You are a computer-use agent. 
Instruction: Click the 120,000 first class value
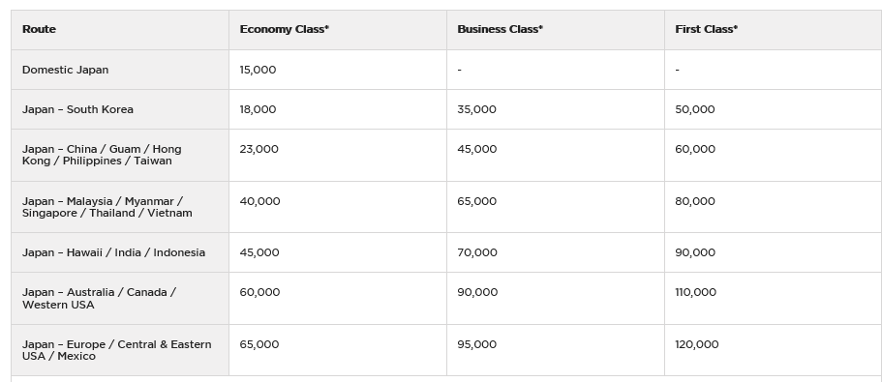pyautogui.click(x=697, y=344)
